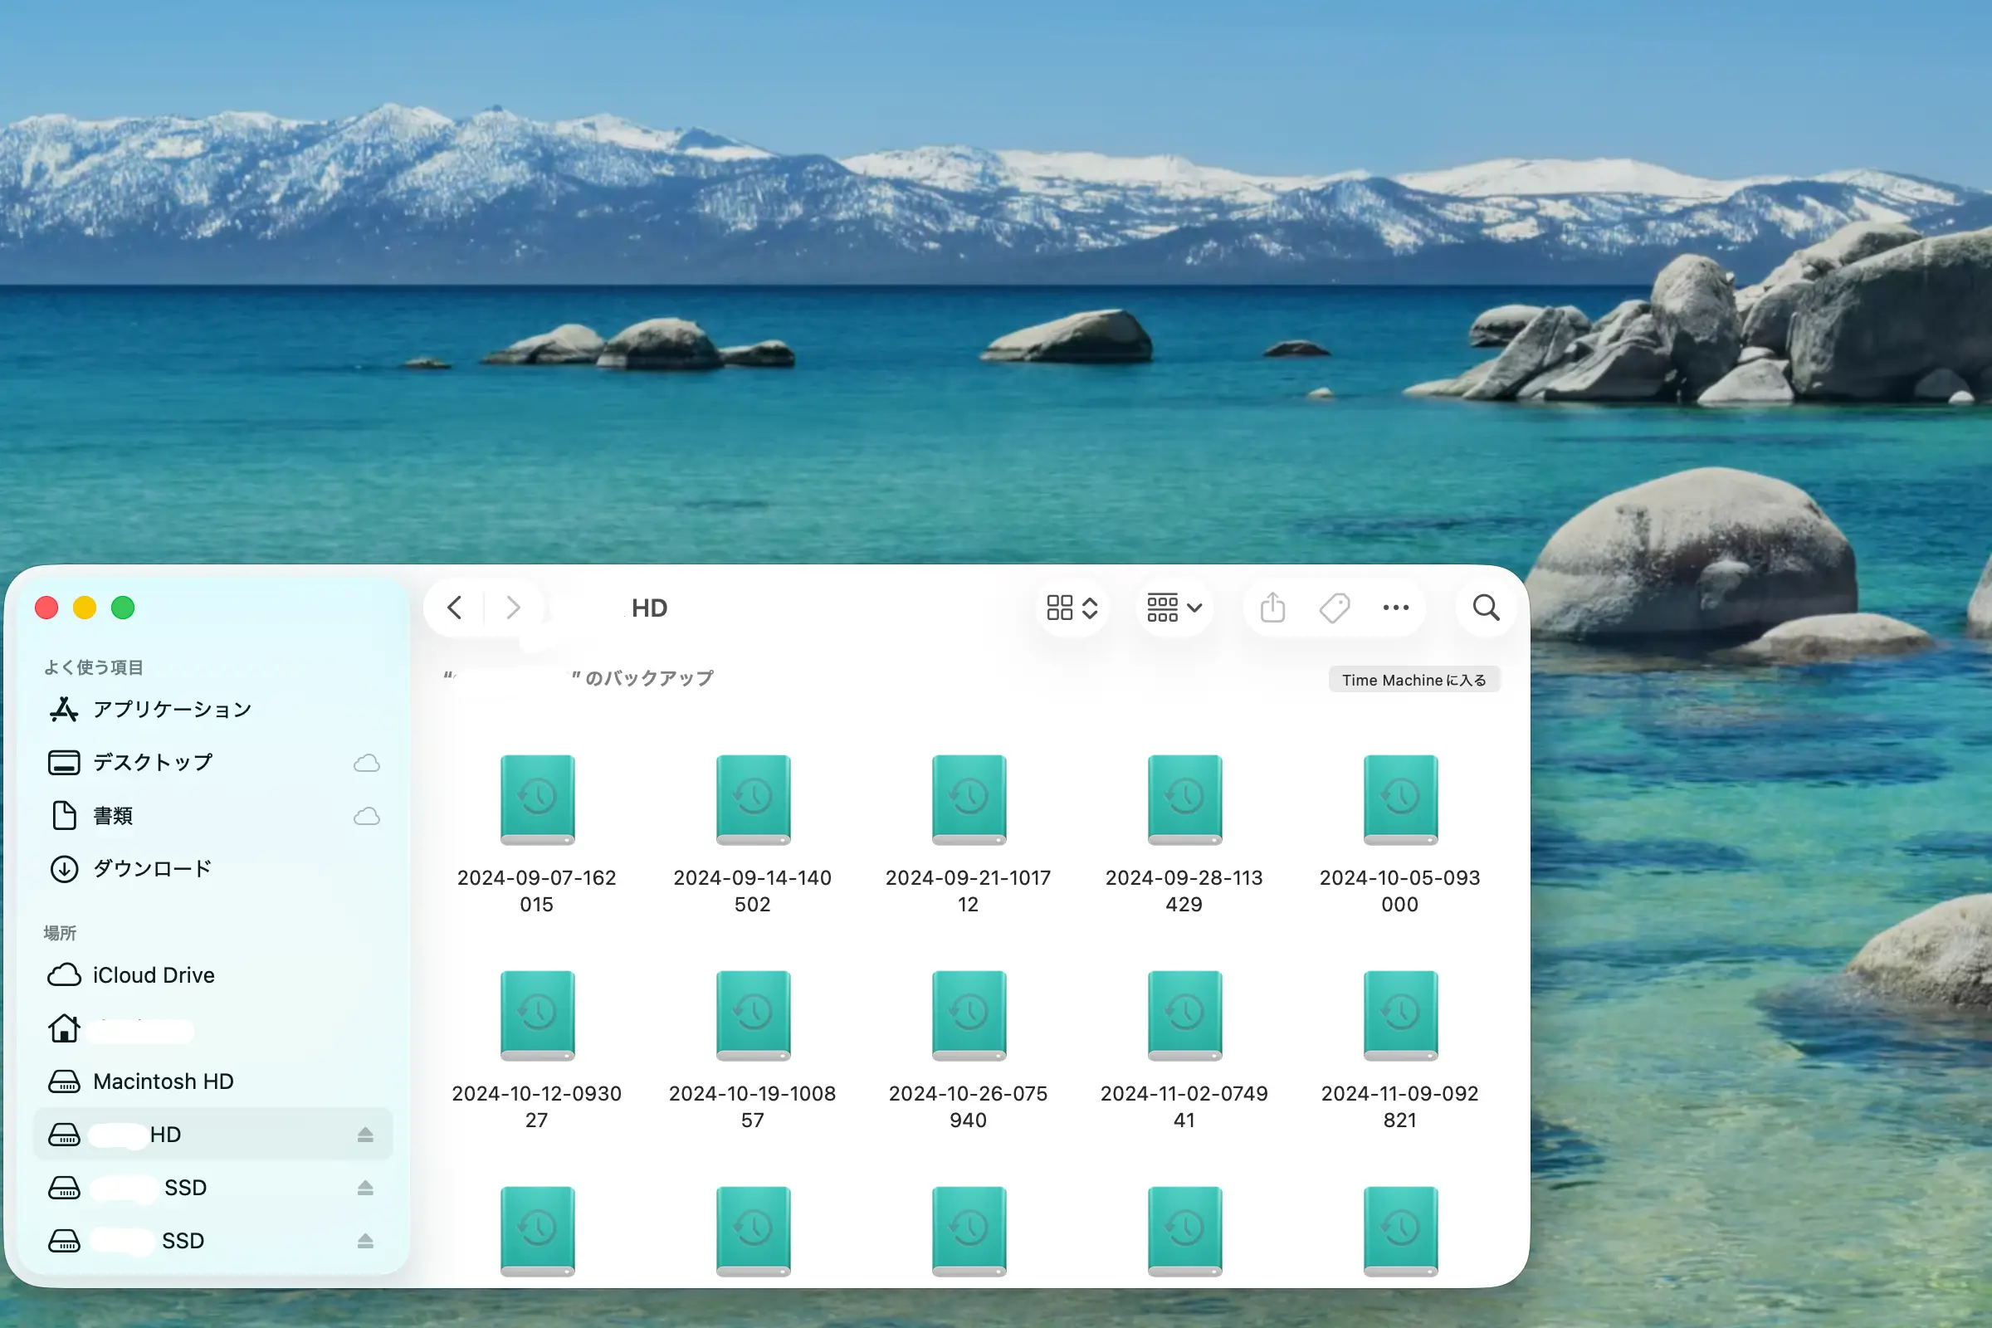Click the Share toolbar icon
The width and height of the screenshot is (1992, 1328).
pos(1272,608)
